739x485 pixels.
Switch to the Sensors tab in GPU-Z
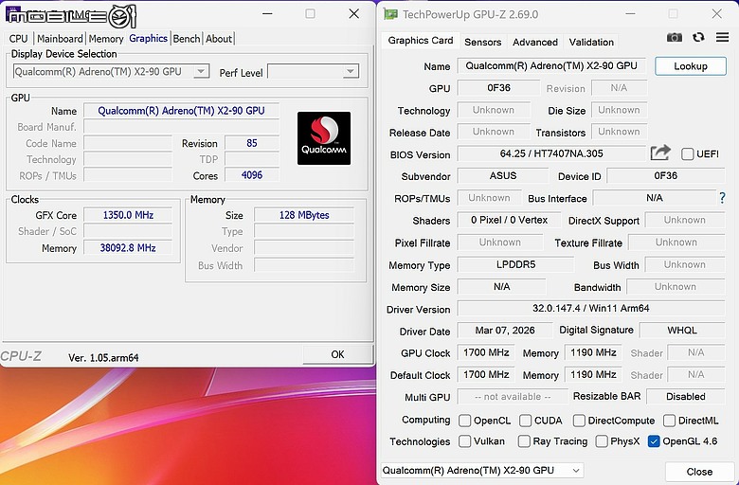[x=482, y=42]
